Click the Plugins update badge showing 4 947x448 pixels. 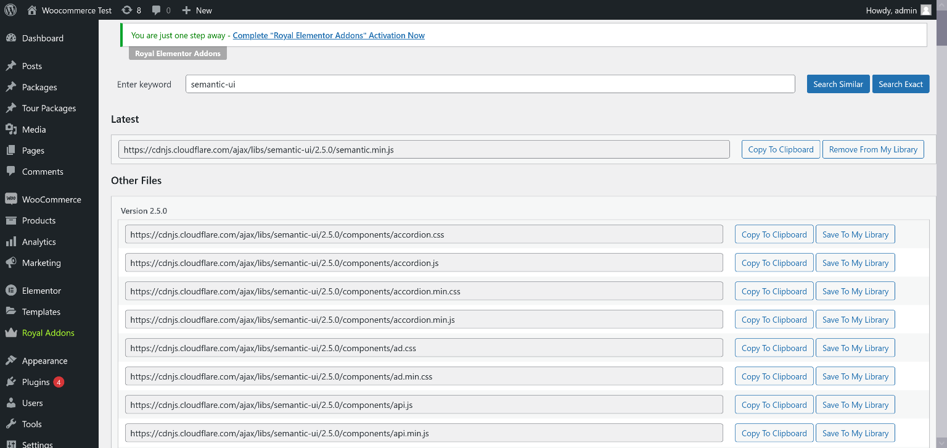point(59,382)
